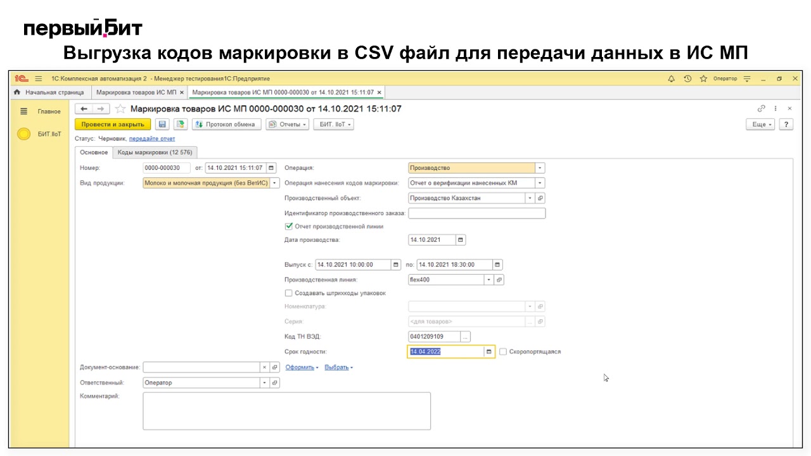The height and width of the screenshot is (456, 811).
Task: Click the Оформить link dropdown
Action: 302,367
